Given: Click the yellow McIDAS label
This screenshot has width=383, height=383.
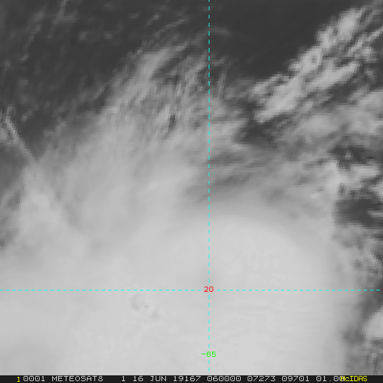Looking at the screenshot, I should (354, 379).
